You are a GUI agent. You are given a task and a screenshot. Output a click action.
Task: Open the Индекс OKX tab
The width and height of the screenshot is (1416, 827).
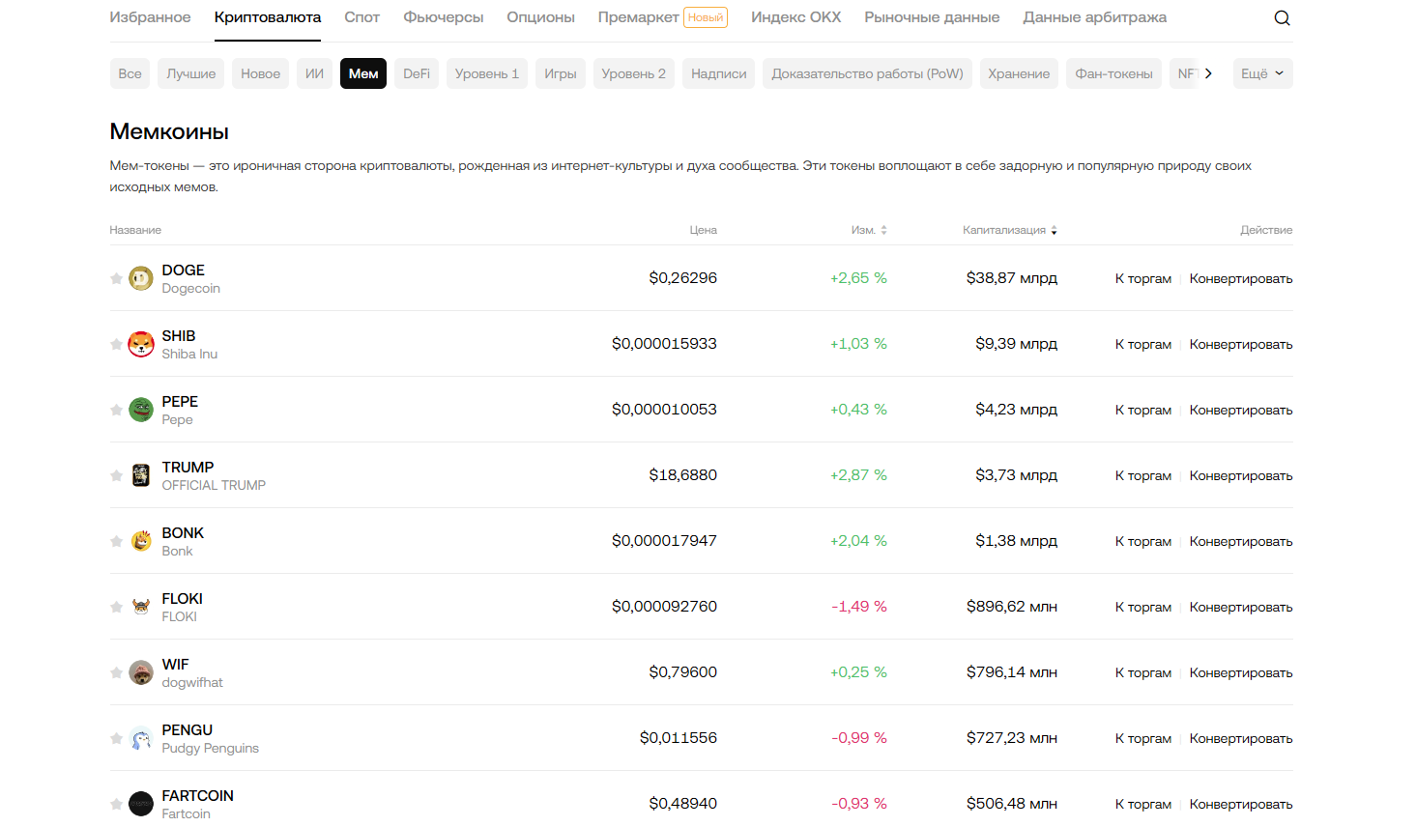click(x=795, y=17)
